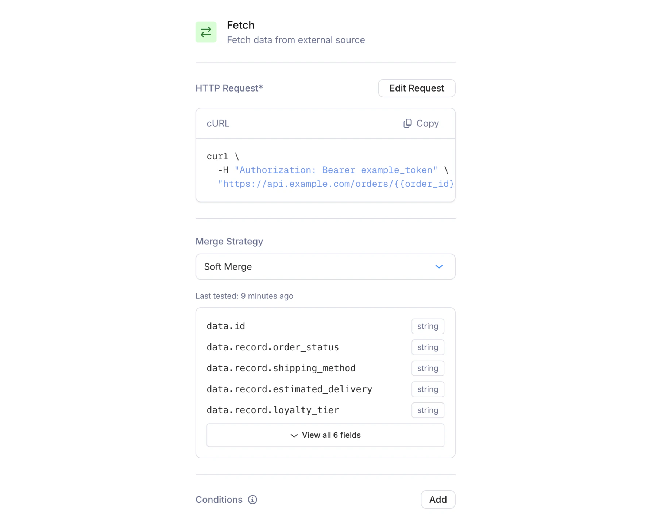Open the Soft Merge dropdown
Screen dimensions: 661x532
click(325, 267)
